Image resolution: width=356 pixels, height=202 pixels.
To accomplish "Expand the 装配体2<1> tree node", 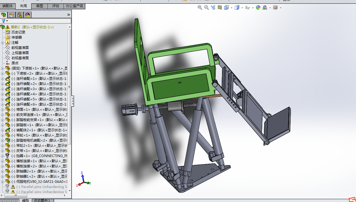I will [x=3, y=130].
